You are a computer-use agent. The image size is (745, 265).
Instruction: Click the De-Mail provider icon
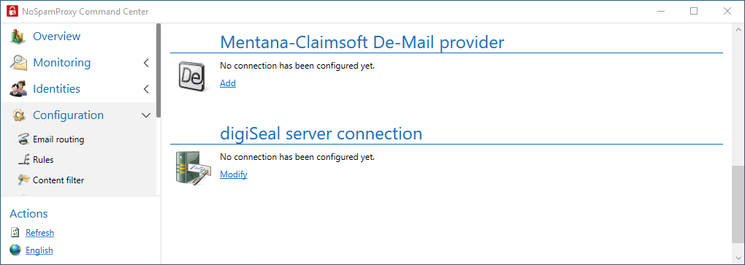[x=193, y=75]
